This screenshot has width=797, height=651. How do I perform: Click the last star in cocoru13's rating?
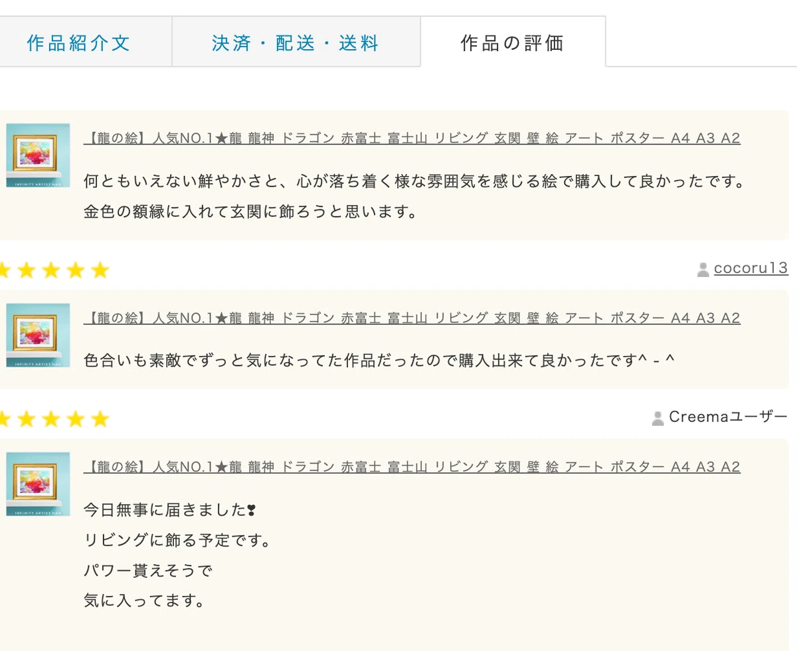pos(100,270)
